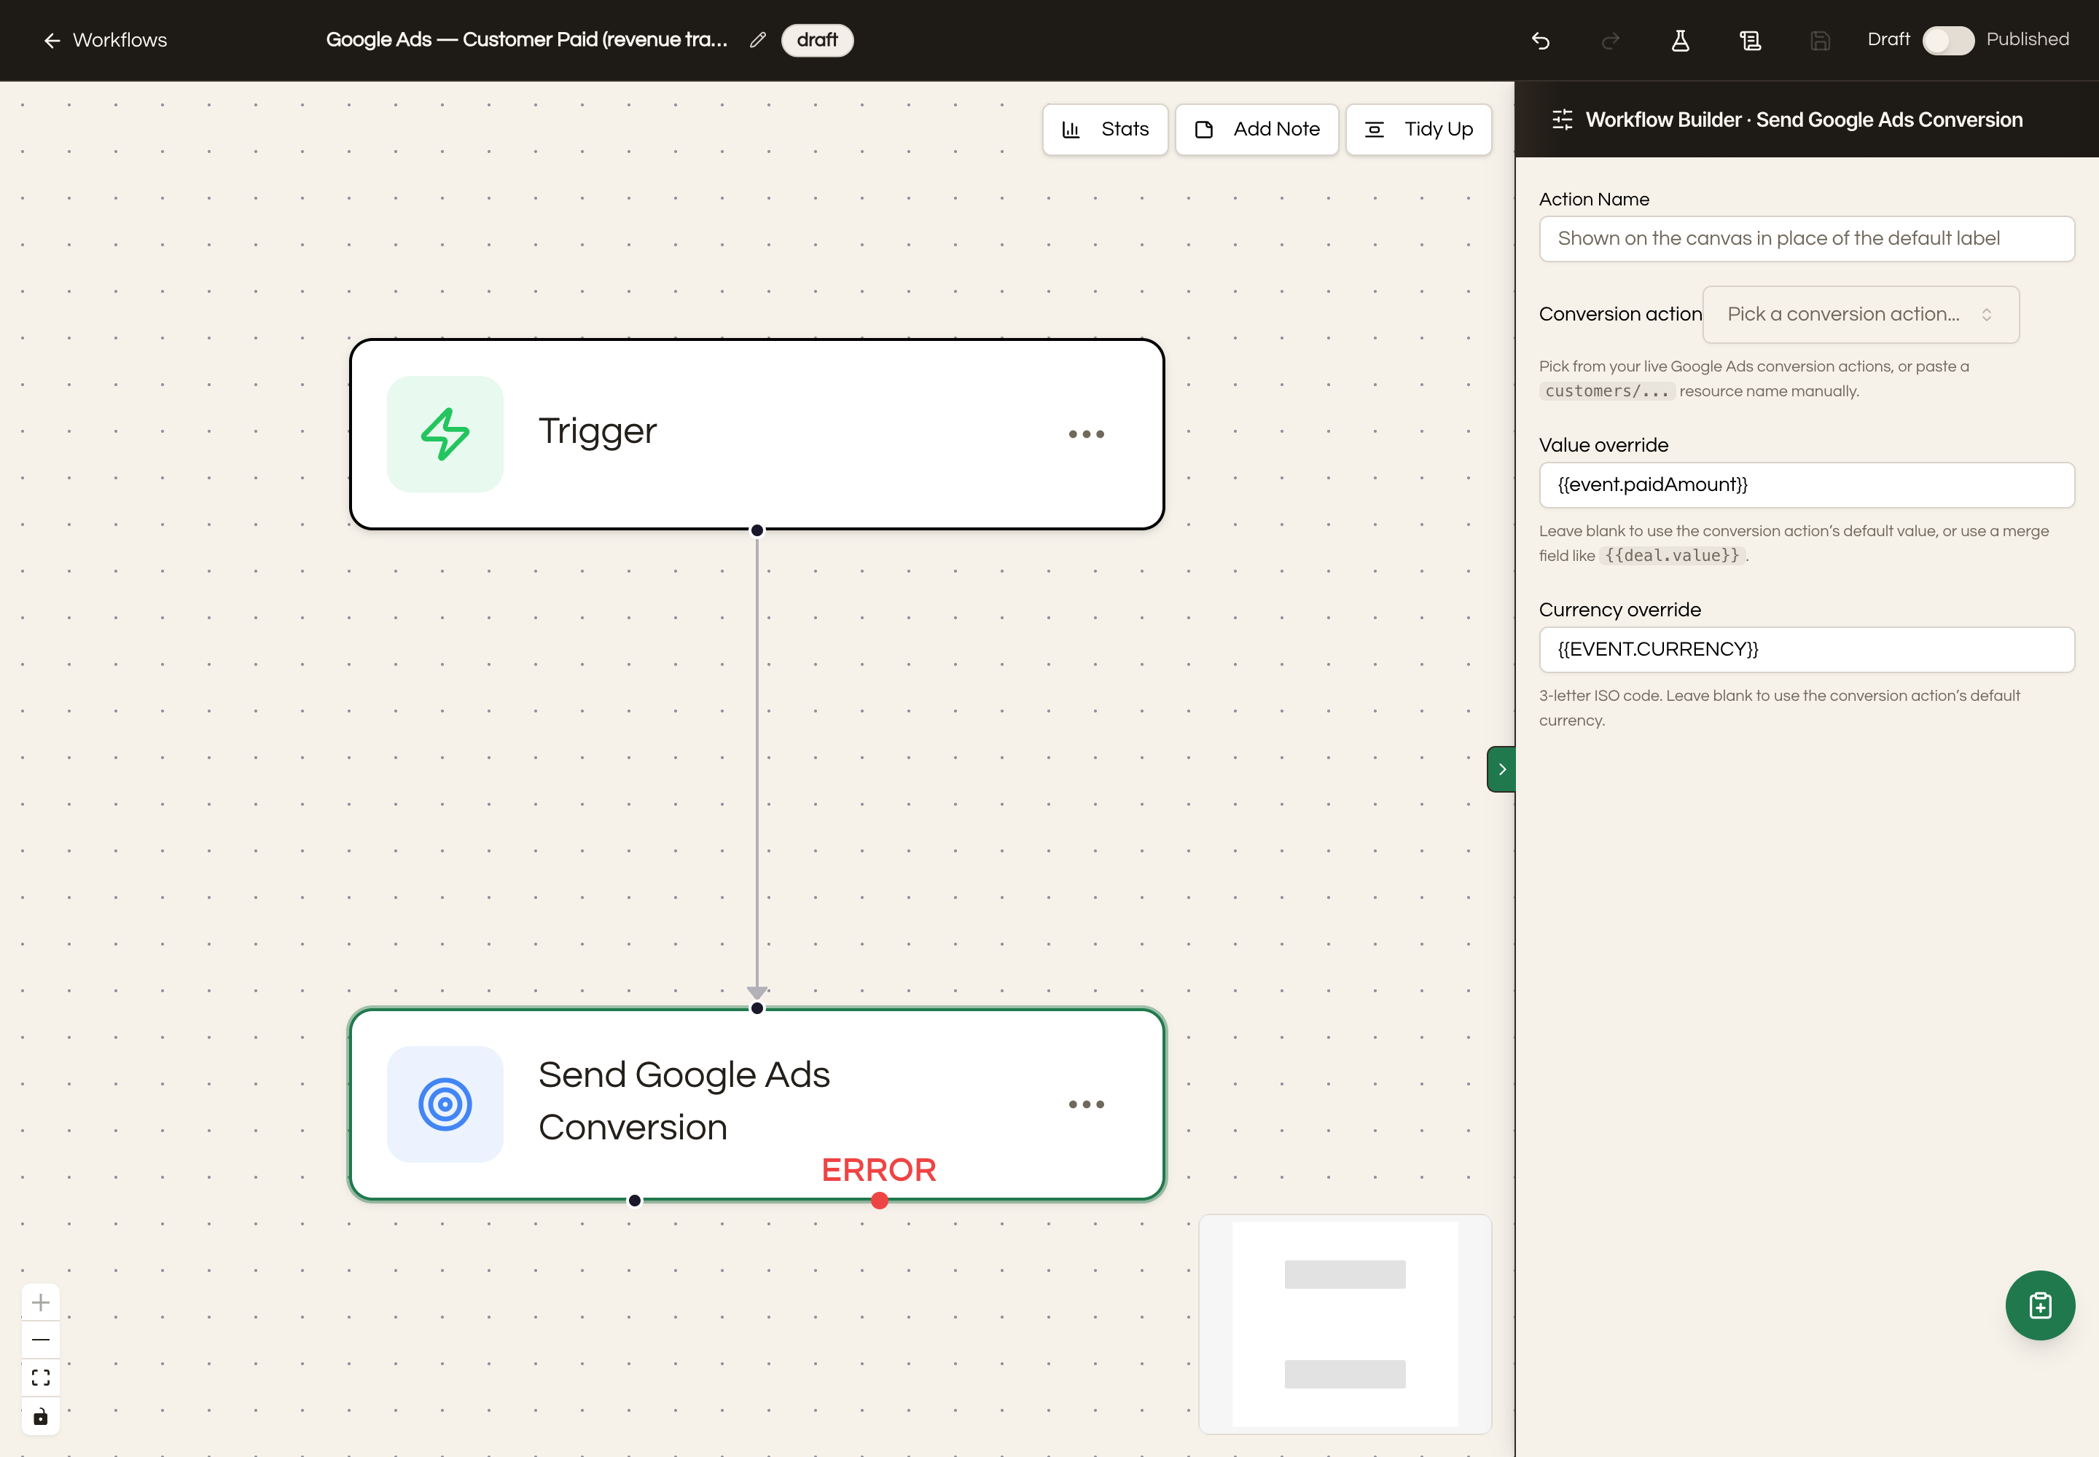
Task: Select the Trigger node
Action: tap(757, 433)
